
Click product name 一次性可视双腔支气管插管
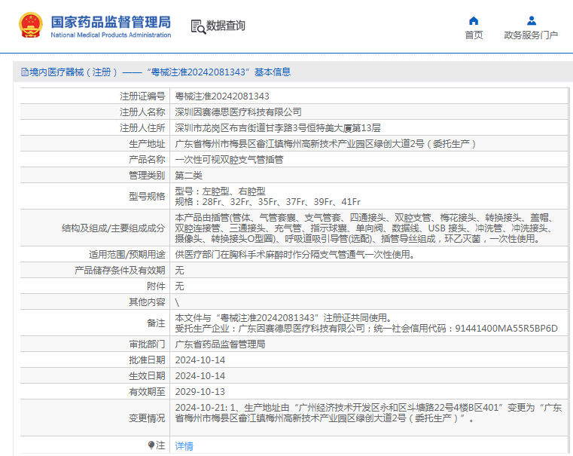click(229, 160)
